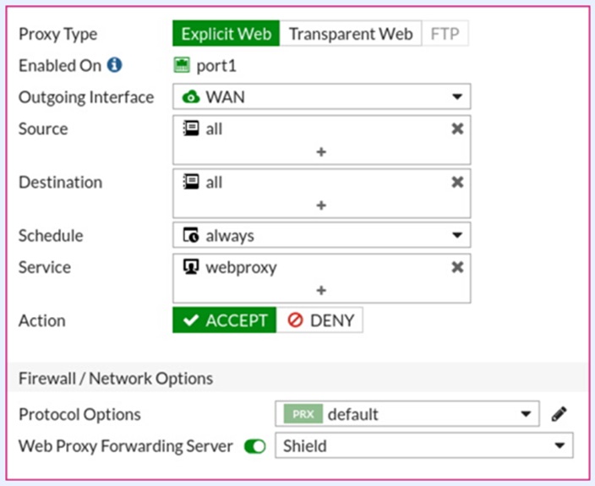Choose the FTP proxy type
Image resolution: width=595 pixels, height=486 pixels.
coord(445,34)
